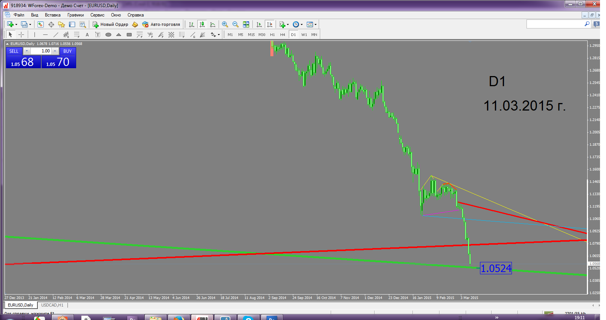
Task: Switch to the M15 timeframe
Action: [251, 34]
